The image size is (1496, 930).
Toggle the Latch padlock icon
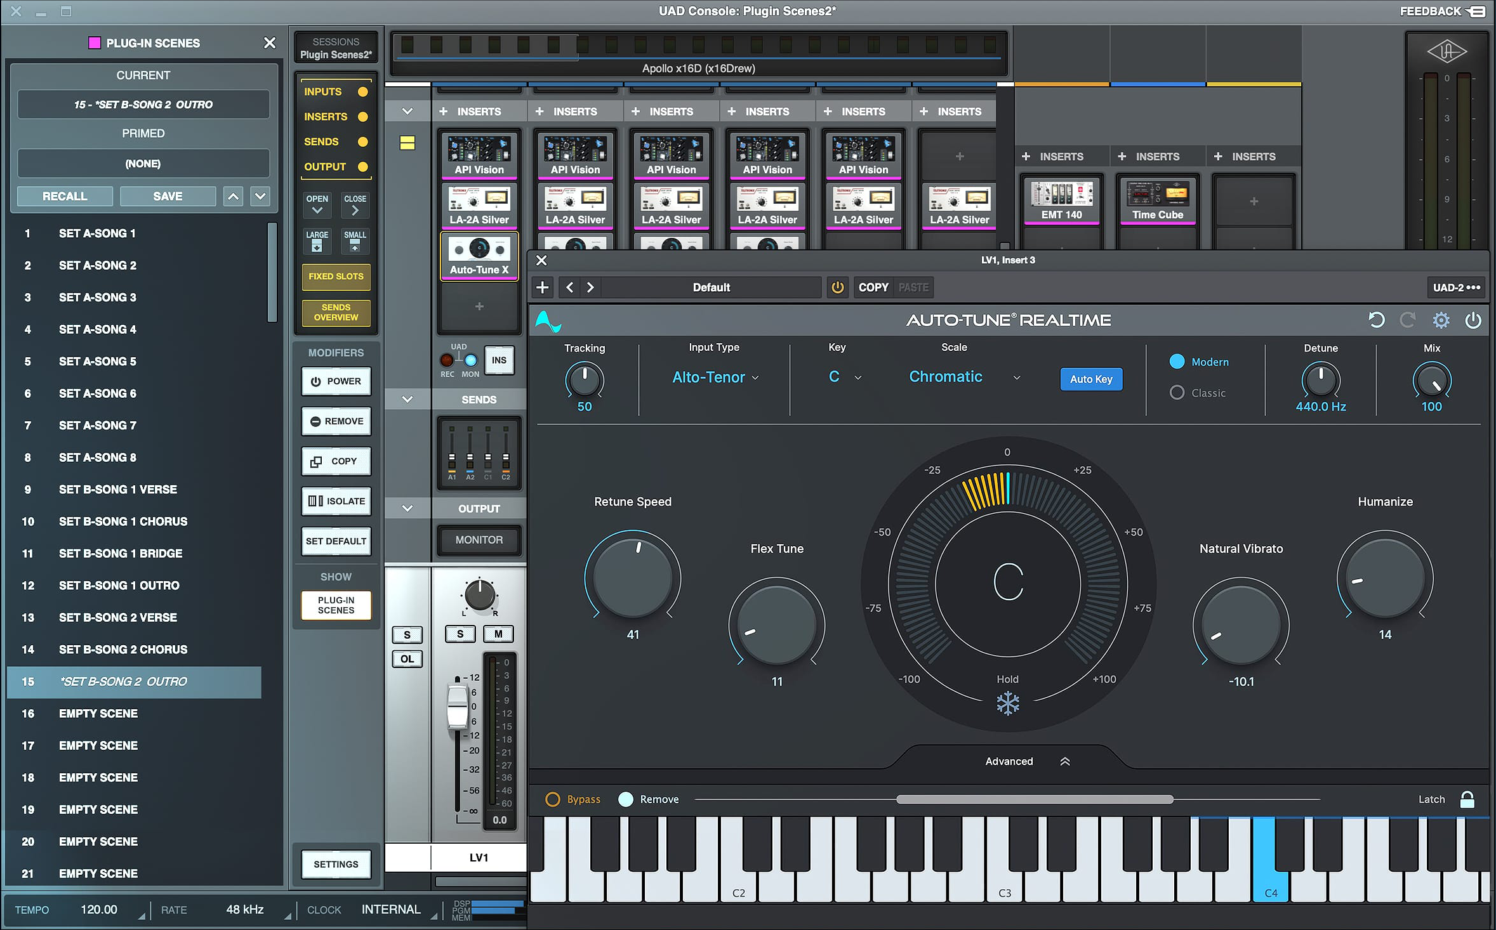tap(1467, 799)
